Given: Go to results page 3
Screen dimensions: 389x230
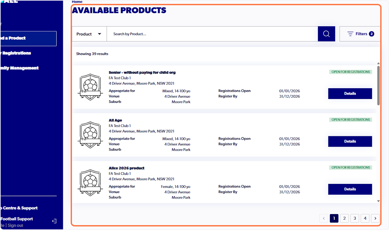Looking at the screenshot, I should pyautogui.click(x=355, y=218).
